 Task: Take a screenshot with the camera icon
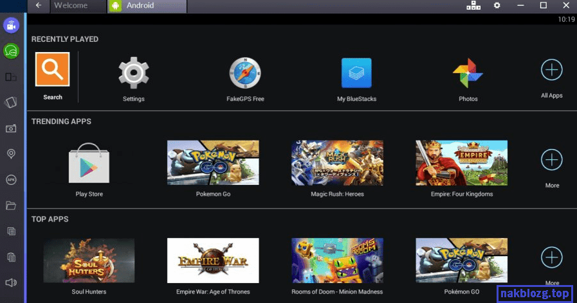click(x=11, y=128)
